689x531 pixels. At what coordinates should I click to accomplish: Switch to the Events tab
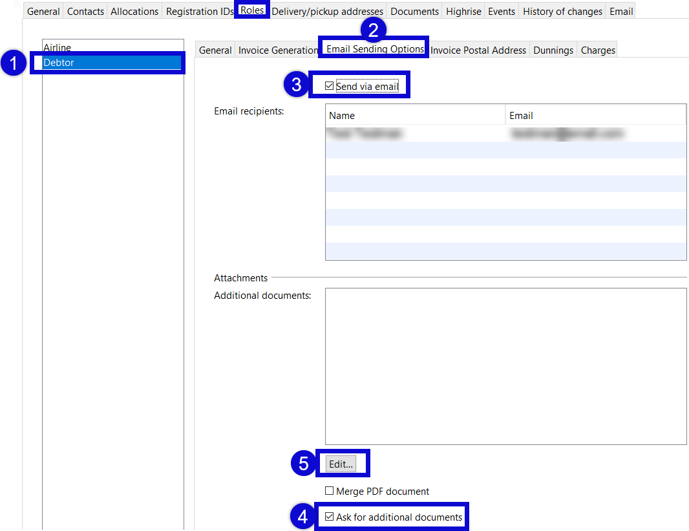click(501, 10)
